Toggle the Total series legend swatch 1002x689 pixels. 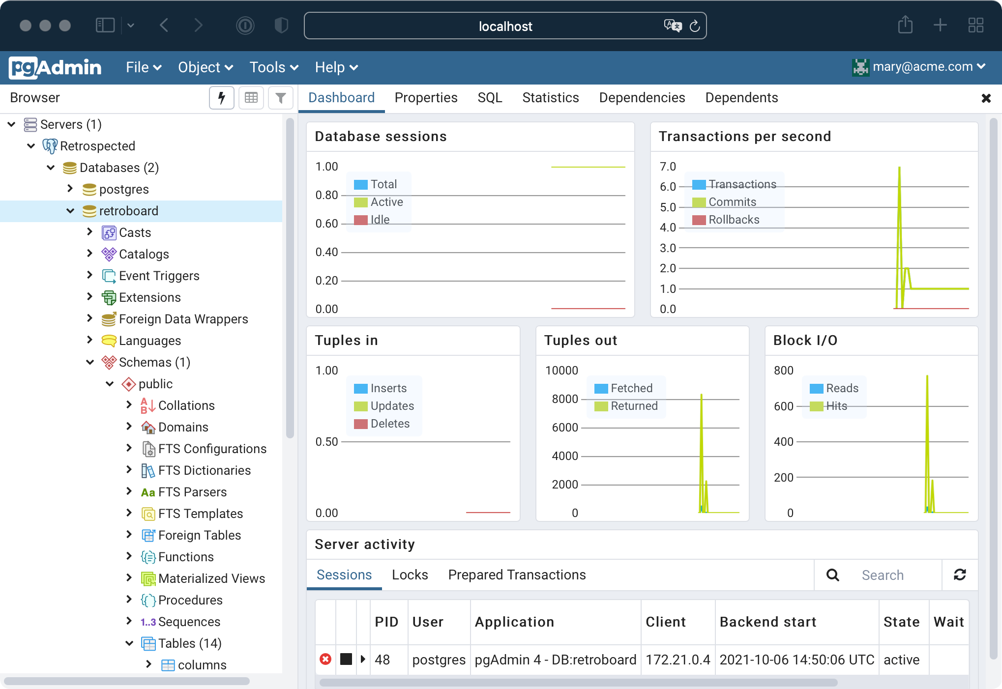pyautogui.click(x=361, y=185)
